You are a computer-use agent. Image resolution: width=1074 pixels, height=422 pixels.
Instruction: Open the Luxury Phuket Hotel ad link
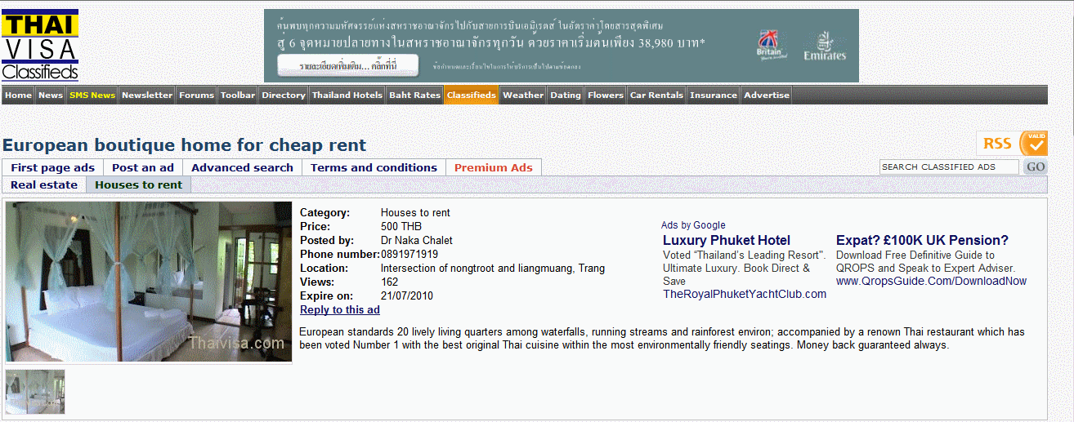coord(726,240)
